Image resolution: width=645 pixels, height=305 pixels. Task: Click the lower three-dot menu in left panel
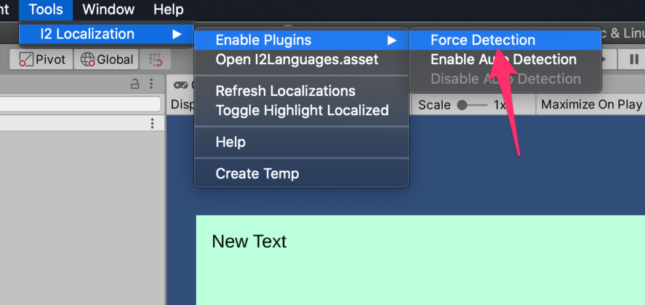pos(152,124)
